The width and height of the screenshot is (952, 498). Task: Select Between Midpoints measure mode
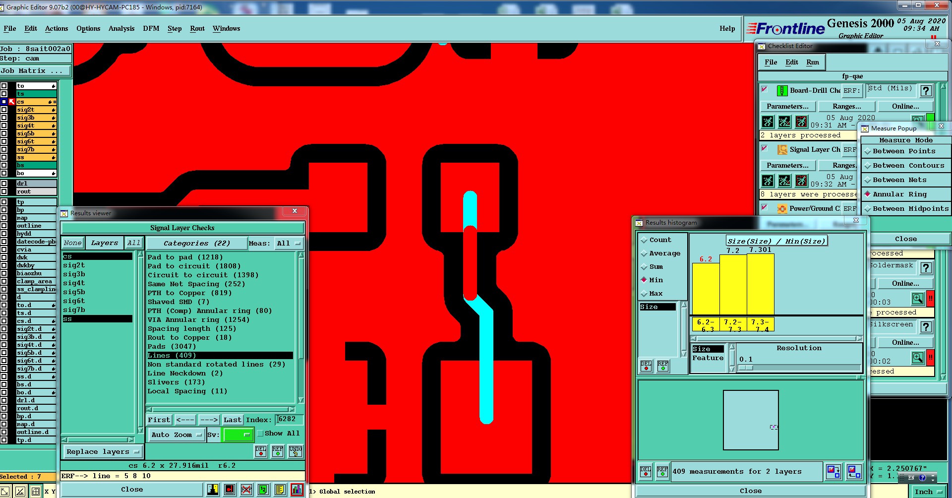click(x=906, y=209)
